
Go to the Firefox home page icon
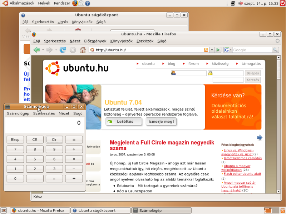pyautogui.click(x=83, y=50)
